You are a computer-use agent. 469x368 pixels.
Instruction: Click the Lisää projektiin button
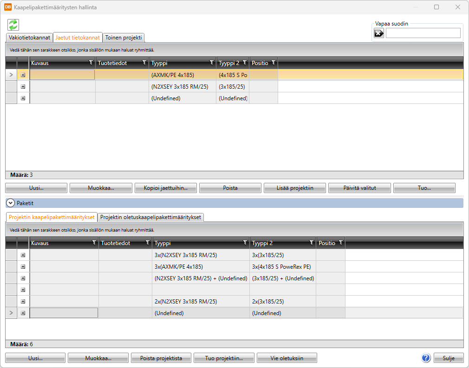295,188
